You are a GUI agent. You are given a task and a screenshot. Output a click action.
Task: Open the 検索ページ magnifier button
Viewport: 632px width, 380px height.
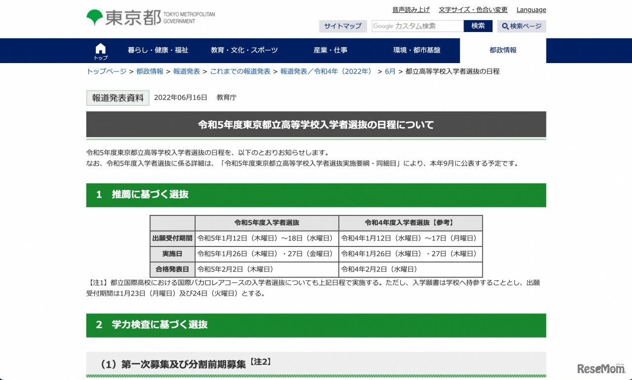click(521, 26)
